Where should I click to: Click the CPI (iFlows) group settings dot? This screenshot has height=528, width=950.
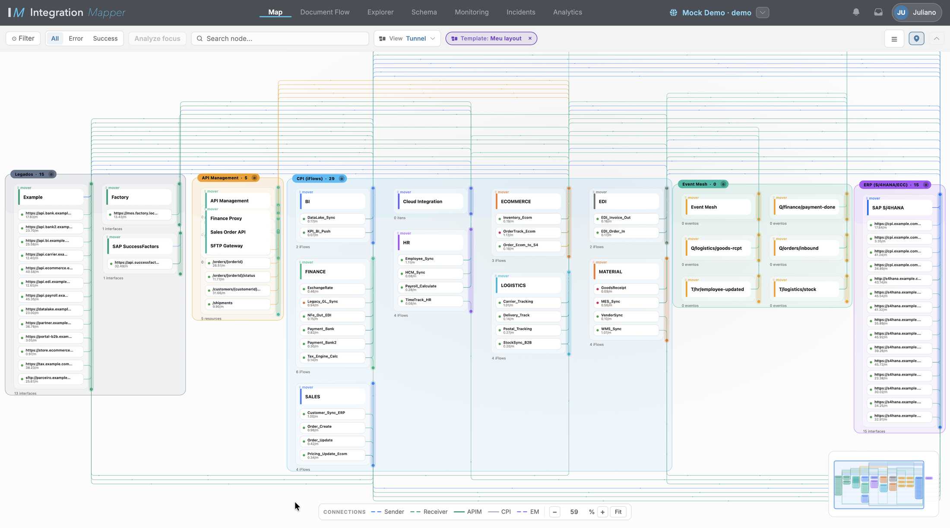pos(342,179)
